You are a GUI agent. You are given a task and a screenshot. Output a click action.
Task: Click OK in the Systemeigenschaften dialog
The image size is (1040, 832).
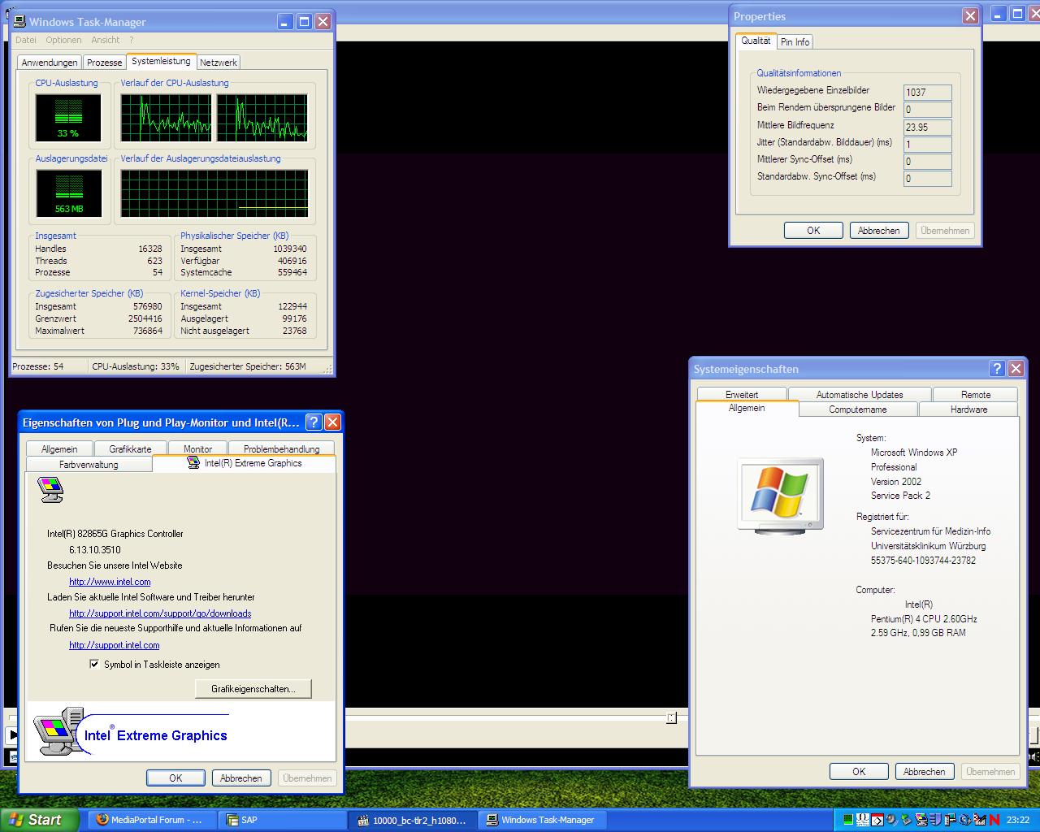click(x=859, y=772)
